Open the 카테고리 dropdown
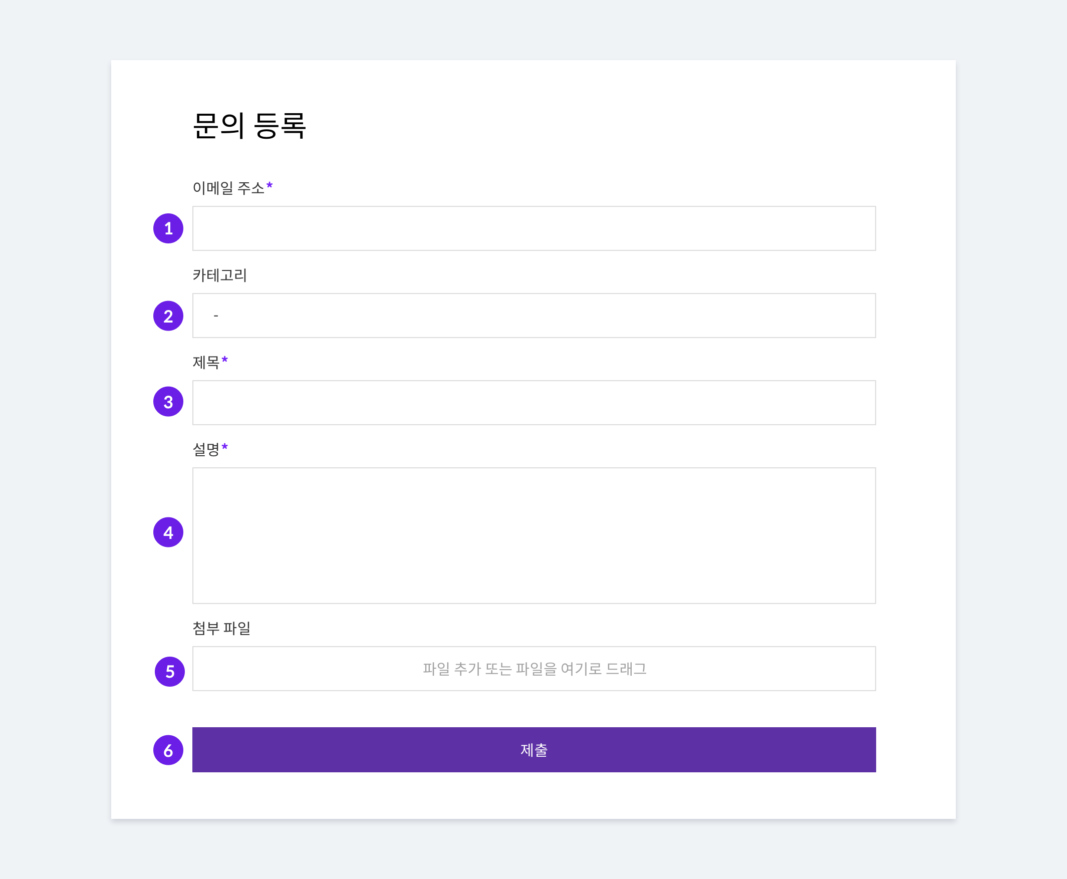 point(534,316)
